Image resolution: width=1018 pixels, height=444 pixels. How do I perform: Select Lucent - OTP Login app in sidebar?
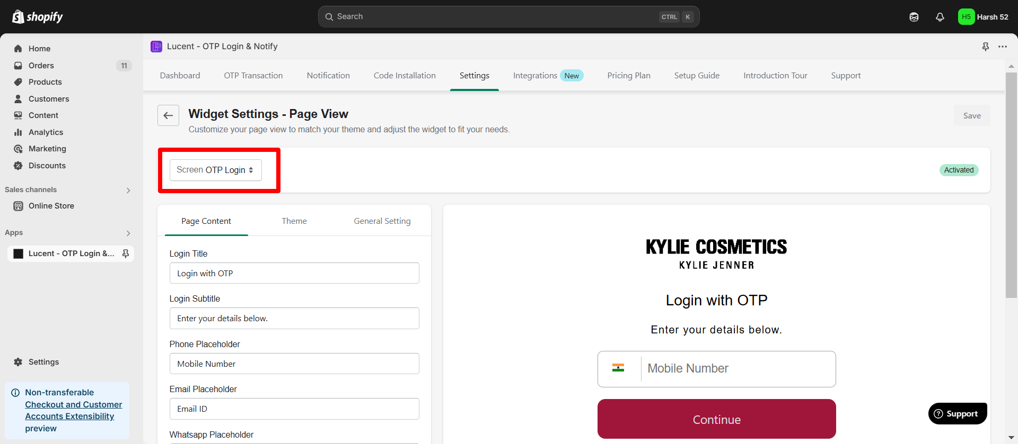point(71,253)
